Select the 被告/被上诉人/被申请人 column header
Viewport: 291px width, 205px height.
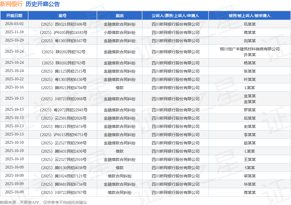250,16
